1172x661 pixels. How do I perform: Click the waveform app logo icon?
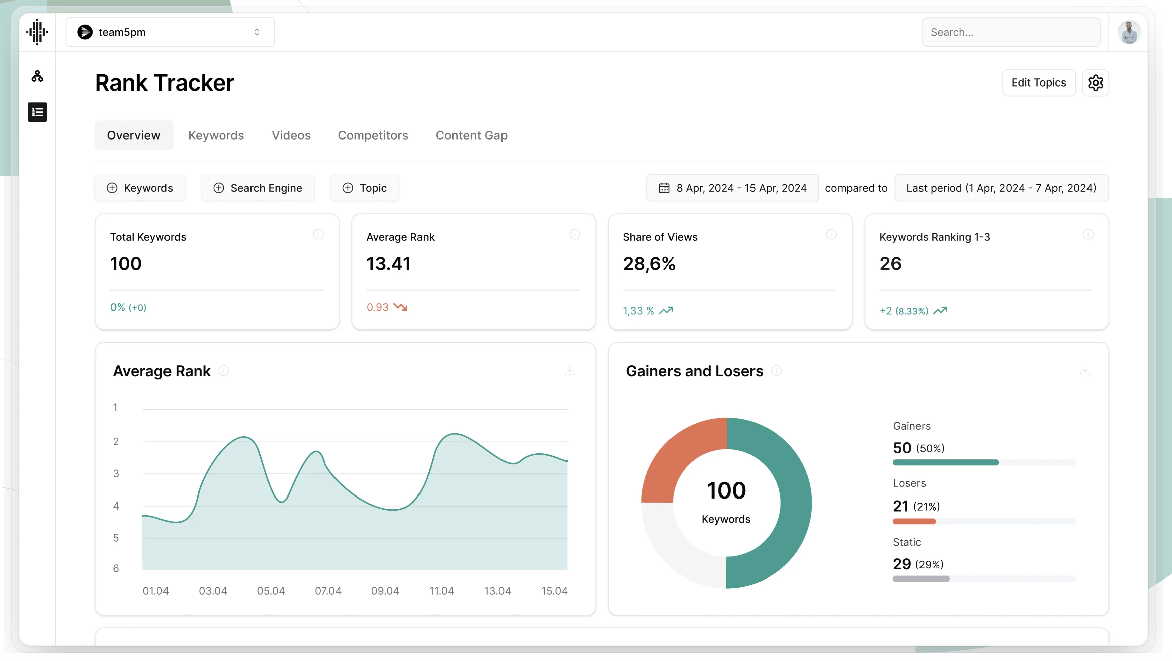coord(37,32)
